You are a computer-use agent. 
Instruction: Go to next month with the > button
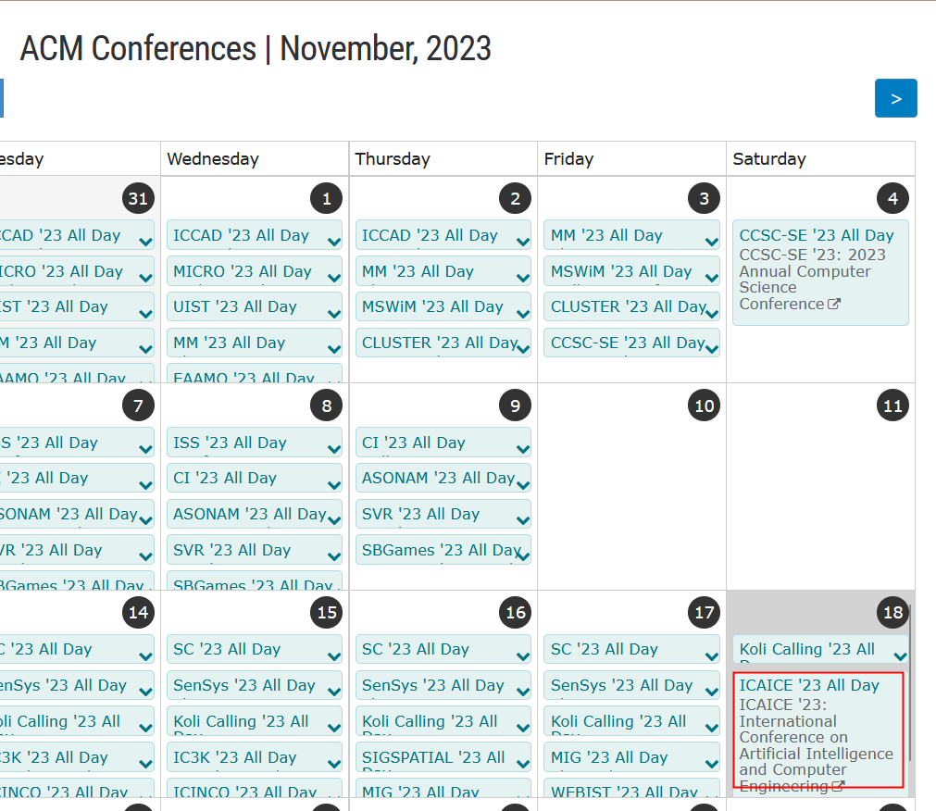point(895,98)
